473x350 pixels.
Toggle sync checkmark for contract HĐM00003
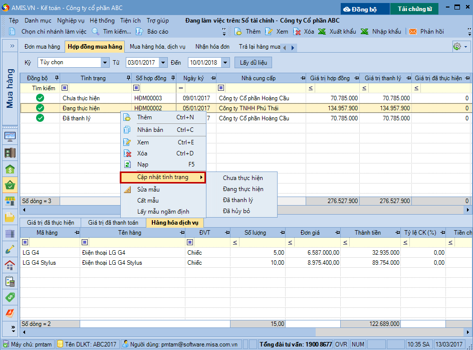tap(40, 98)
